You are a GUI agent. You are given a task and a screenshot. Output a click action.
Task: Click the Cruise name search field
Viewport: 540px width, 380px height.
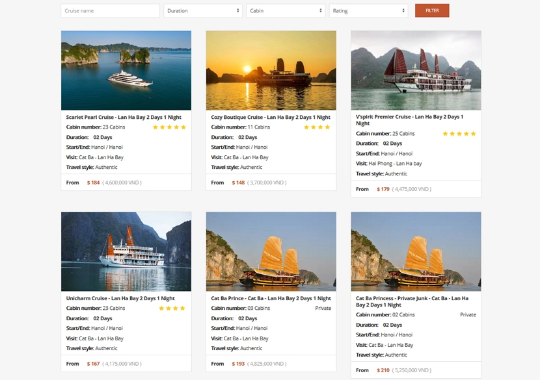(110, 11)
